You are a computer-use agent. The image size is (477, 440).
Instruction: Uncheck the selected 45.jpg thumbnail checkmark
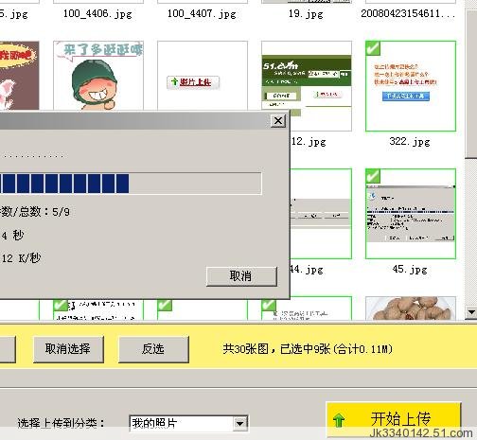373,176
